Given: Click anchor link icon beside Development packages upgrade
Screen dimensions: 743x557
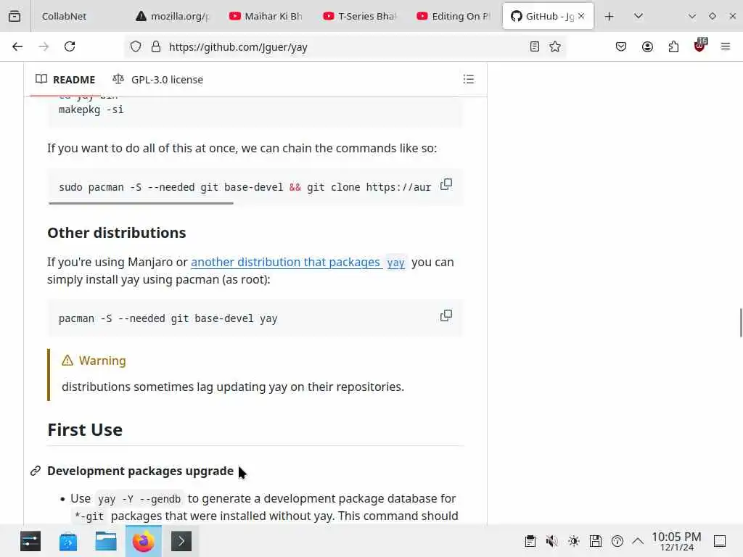Looking at the screenshot, I should [36, 471].
